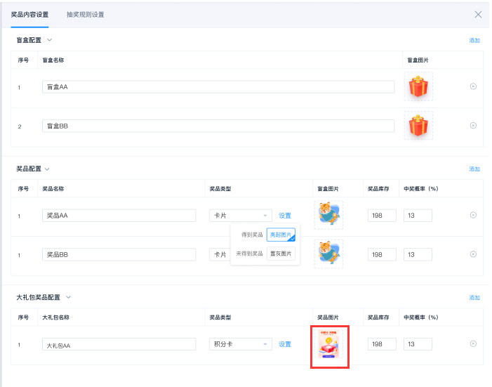Remove the 盲盒AA row using its delete icon
Image resolution: width=492 pixels, height=387 pixels.
[x=472, y=86]
